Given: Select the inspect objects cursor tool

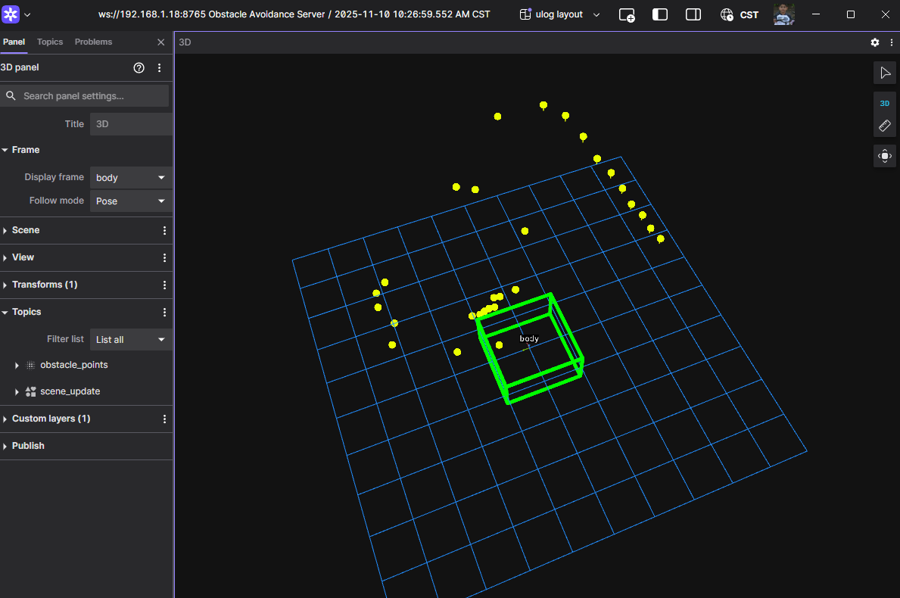Looking at the screenshot, I should (x=884, y=73).
